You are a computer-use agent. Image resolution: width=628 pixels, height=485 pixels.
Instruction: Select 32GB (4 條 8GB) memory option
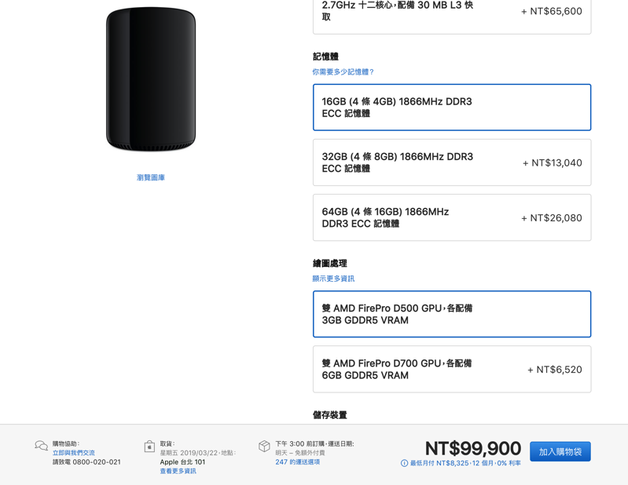point(452,162)
